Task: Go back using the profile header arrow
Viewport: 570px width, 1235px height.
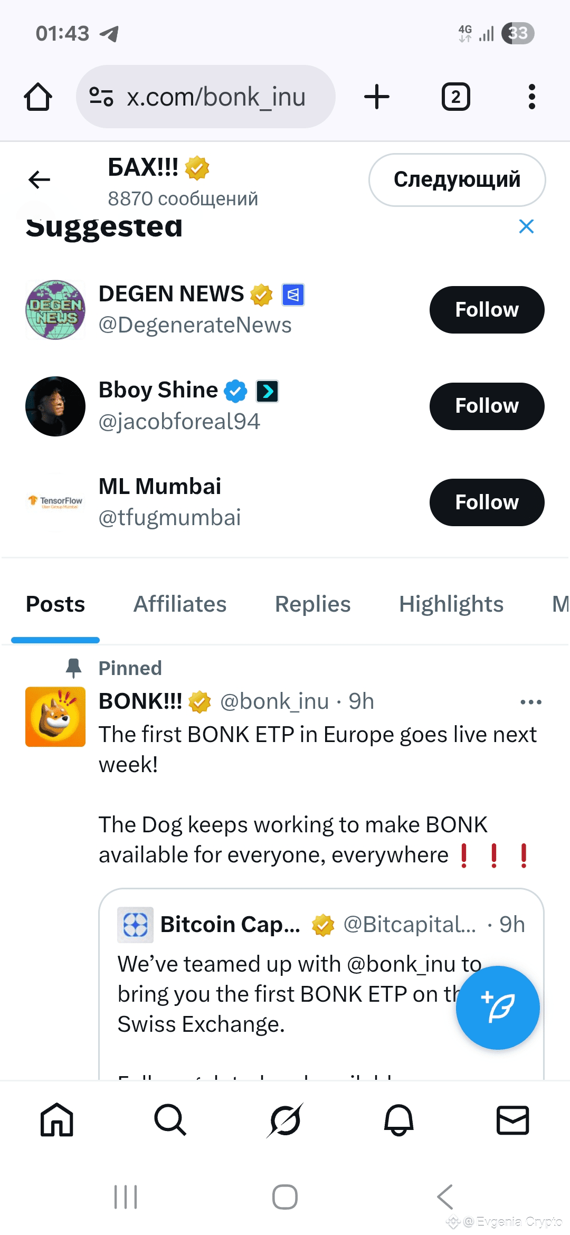Action: pos(39,180)
